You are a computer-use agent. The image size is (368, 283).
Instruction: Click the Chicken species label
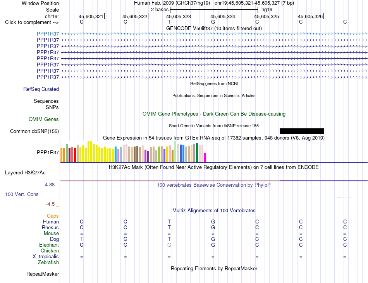[50, 251]
